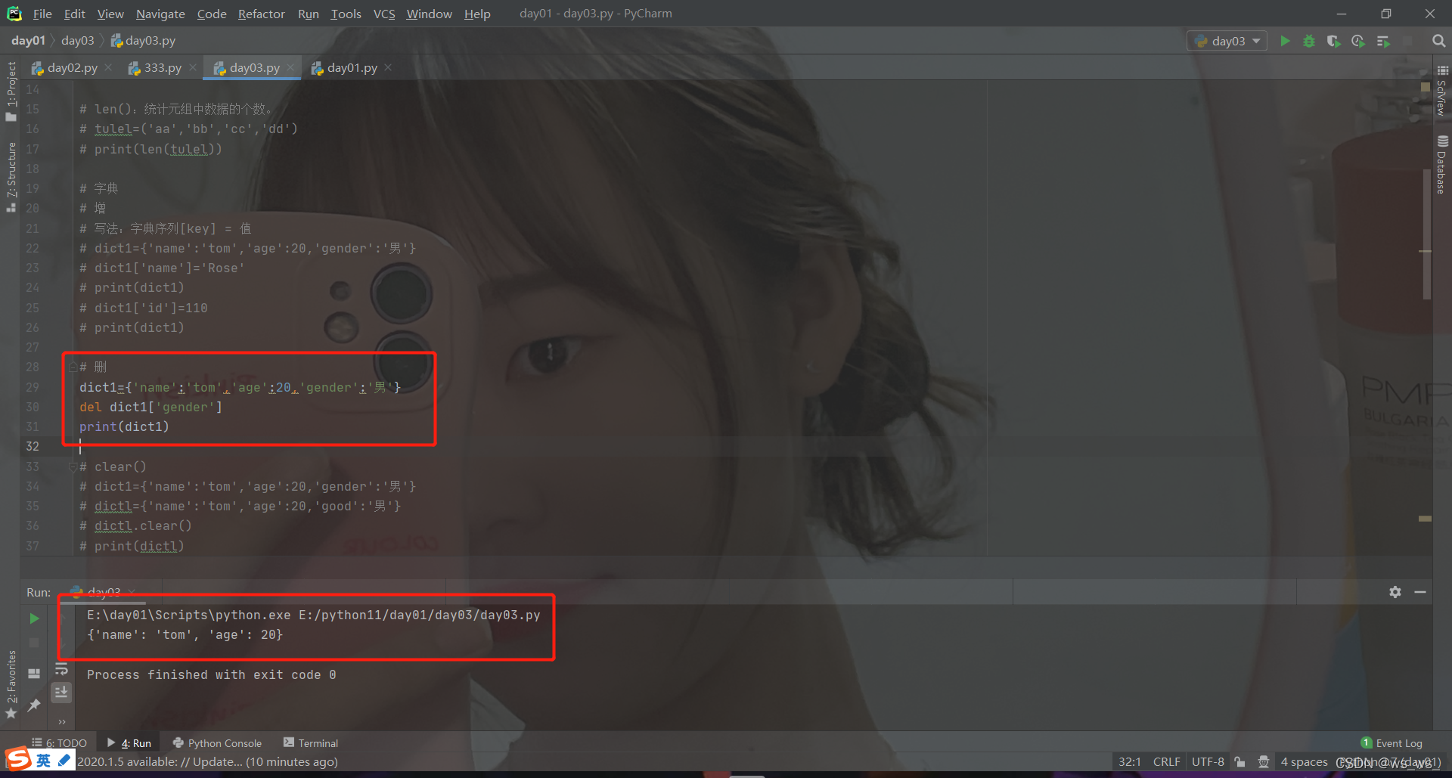Open the TODO tool window button
Screen dimensions: 1452x778
(x=59, y=743)
